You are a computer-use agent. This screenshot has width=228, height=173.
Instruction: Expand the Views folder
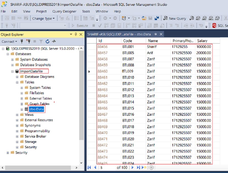coord(17,115)
